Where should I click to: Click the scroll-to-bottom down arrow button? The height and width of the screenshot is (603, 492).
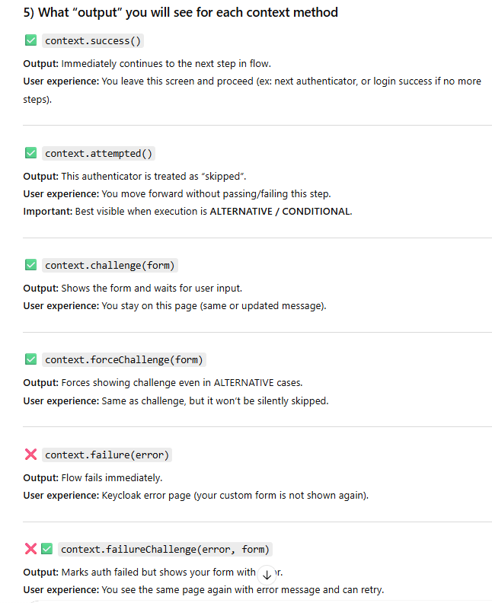point(267,575)
